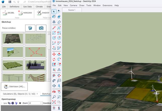The image size is (162, 111).
Task: Activate the Paint Bucket tool
Action: click(54, 17)
